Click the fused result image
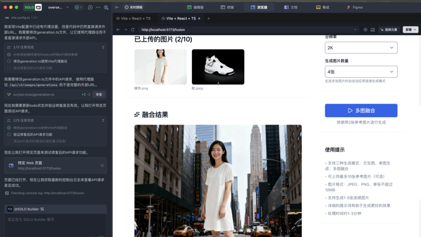 click(x=218, y=180)
